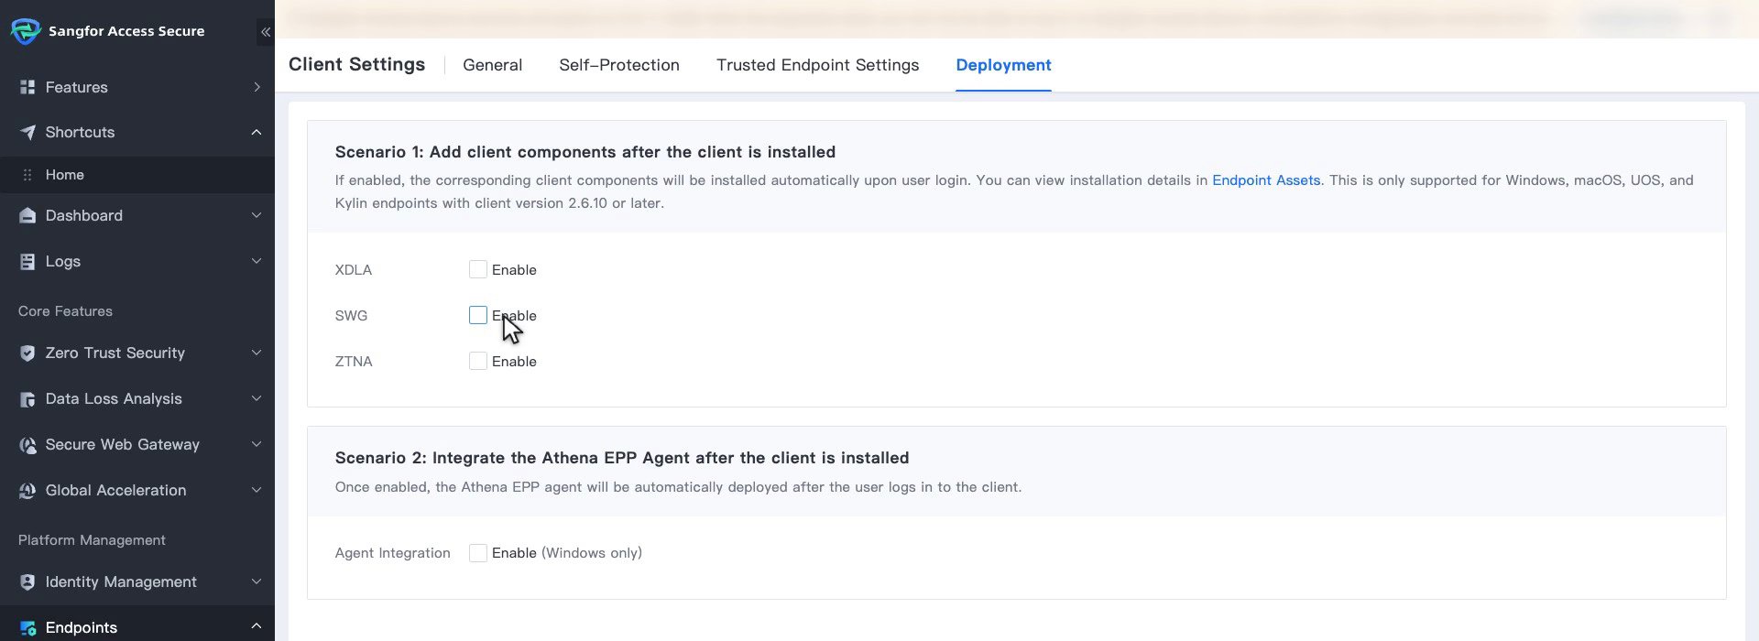
Task: Enable the ZTNA client component checkbox
Action: pyautogui.click(x=478, y=361)
